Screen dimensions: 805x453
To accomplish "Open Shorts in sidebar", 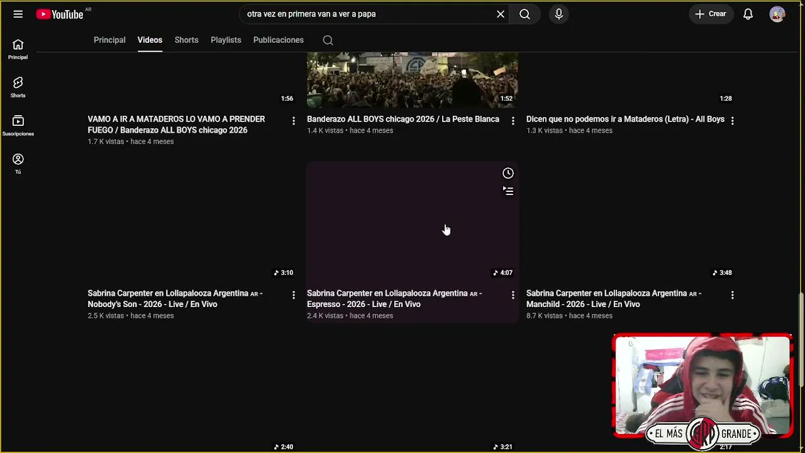I will (18, 87).
